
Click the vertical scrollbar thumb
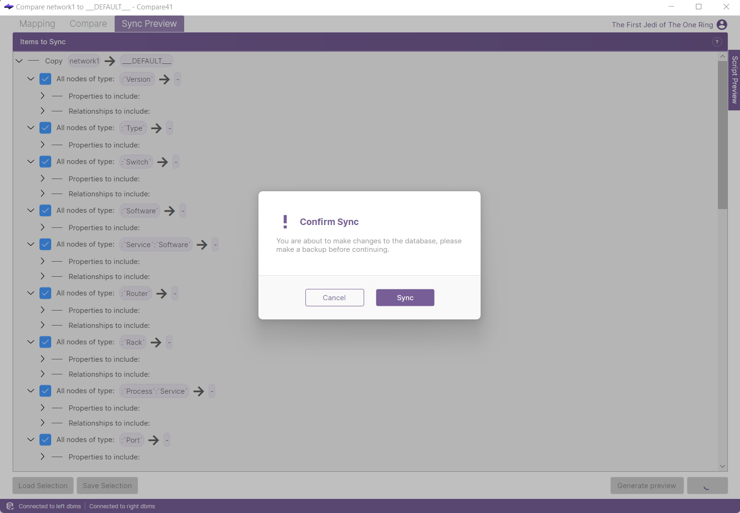[723, 135]
